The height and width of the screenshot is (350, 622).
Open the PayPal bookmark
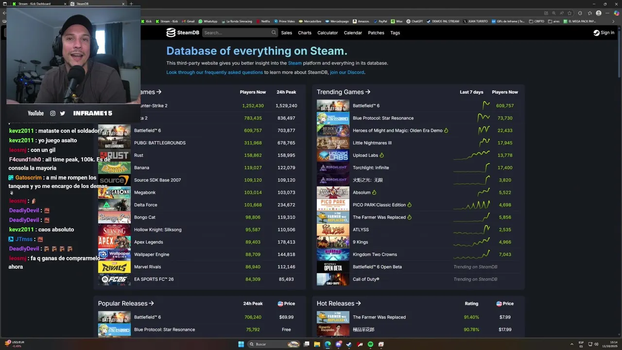[x=380, y=21]
